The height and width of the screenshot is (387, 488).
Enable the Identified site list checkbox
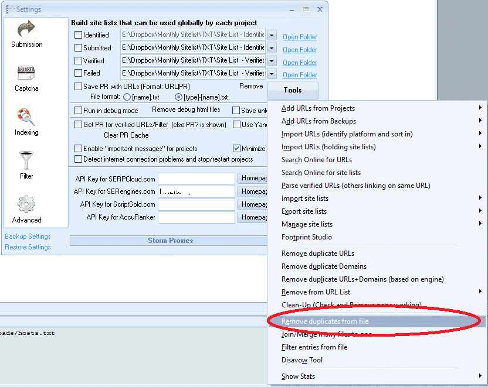(79, 35)
